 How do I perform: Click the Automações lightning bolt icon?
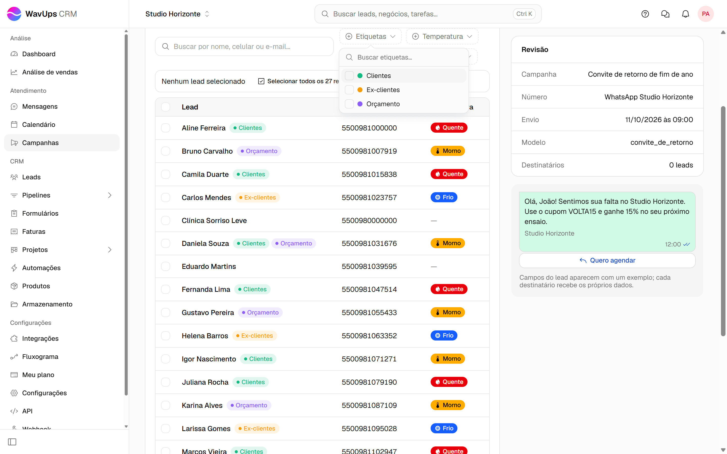(x=14, y=268)
